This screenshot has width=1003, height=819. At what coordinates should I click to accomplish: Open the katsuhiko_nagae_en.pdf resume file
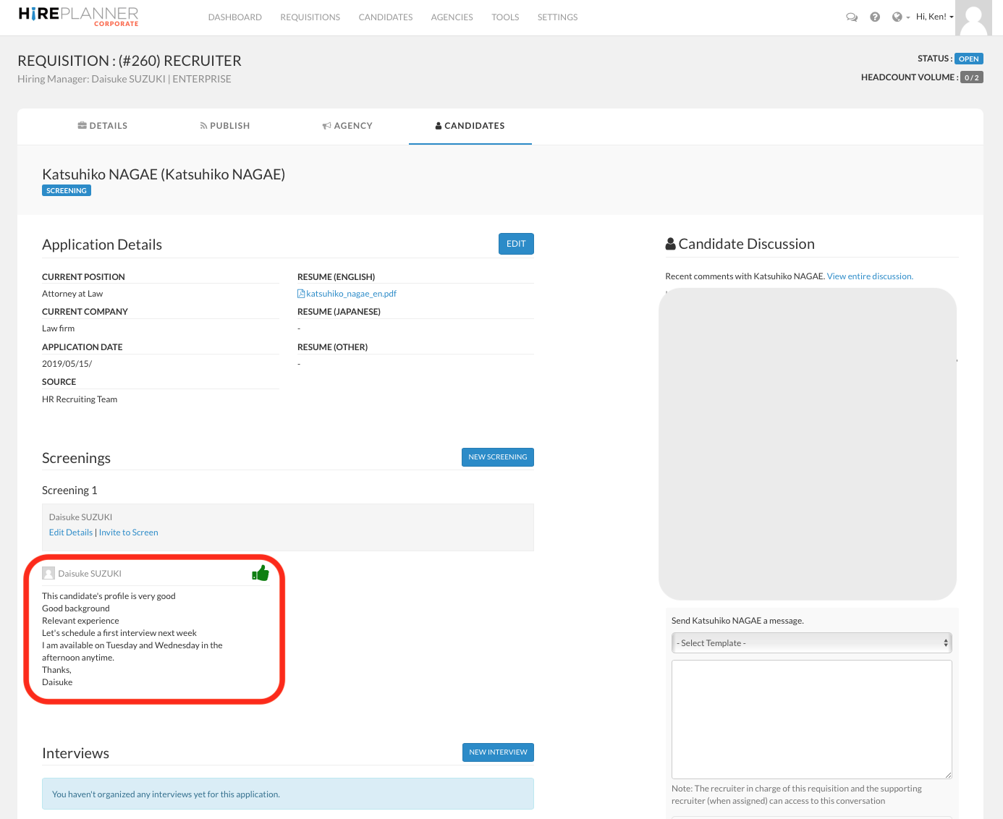point(350,294)
